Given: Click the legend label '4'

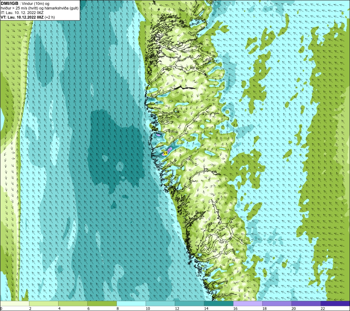Looking at the screenshot, I should coord(59,309).
